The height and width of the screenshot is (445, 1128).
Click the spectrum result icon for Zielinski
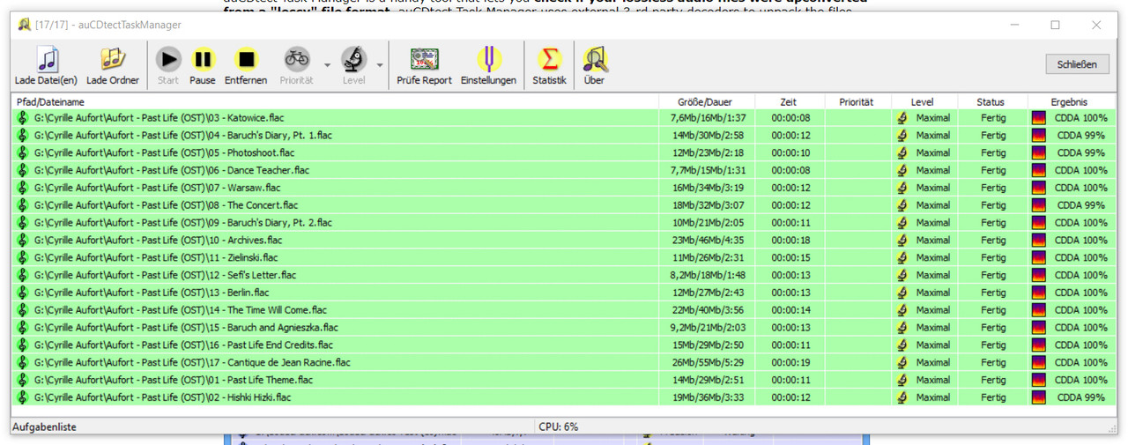1039,258
